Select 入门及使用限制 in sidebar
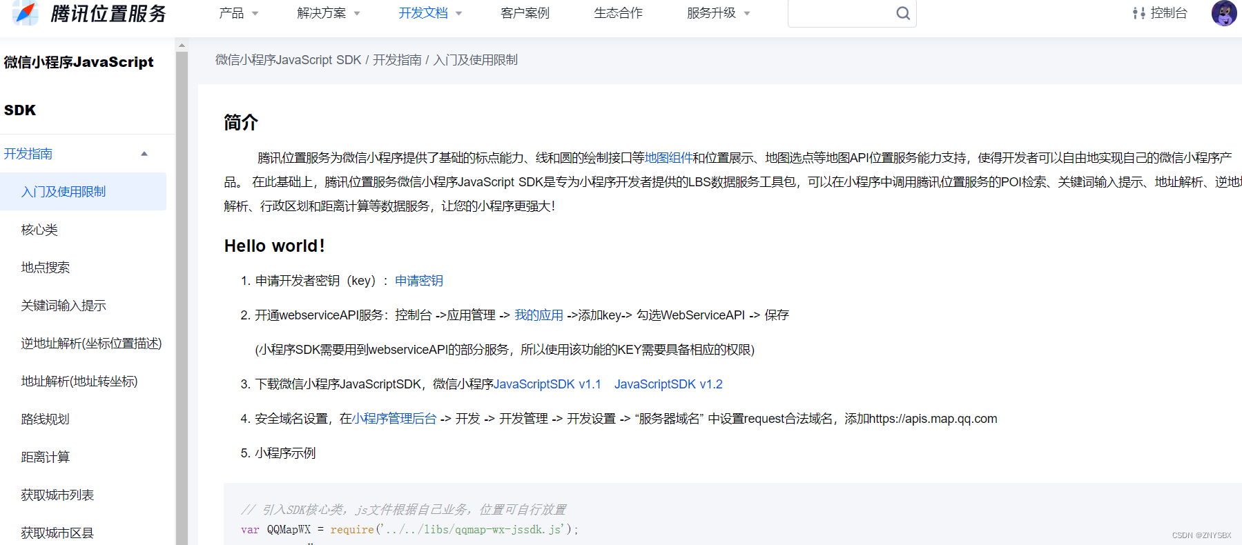The image size is (1242, 545). (83, 192)
